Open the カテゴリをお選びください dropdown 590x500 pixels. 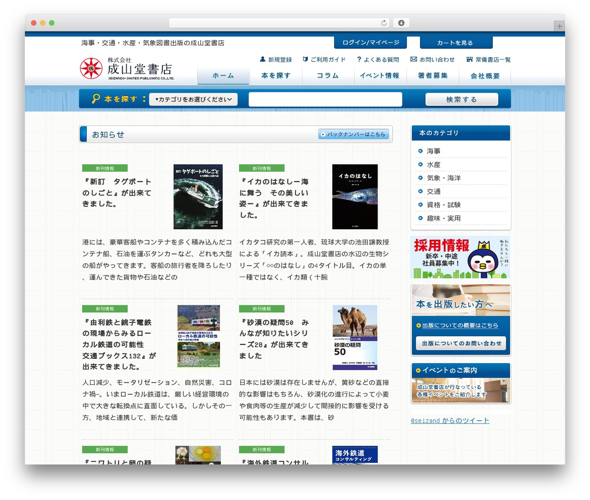tap(193, 99)
